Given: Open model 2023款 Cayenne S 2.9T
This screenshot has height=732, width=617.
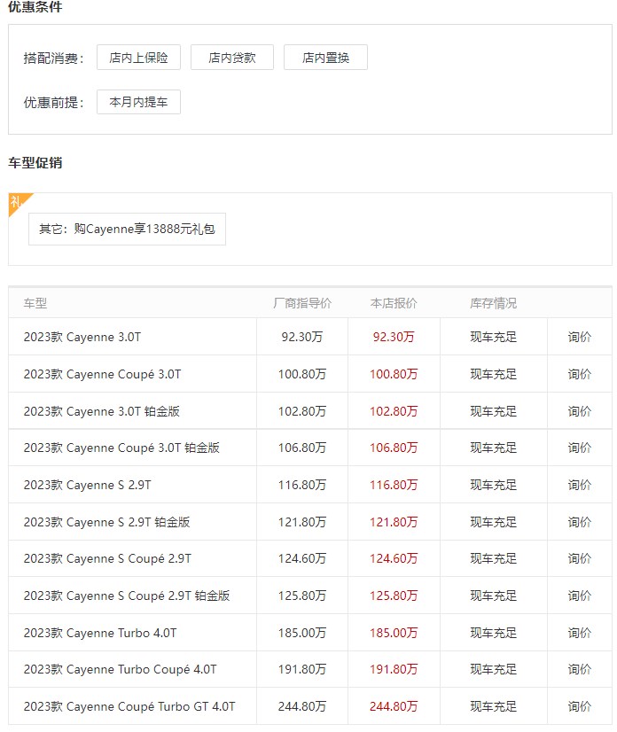Looking at the screenshot, I should point(88,485).
